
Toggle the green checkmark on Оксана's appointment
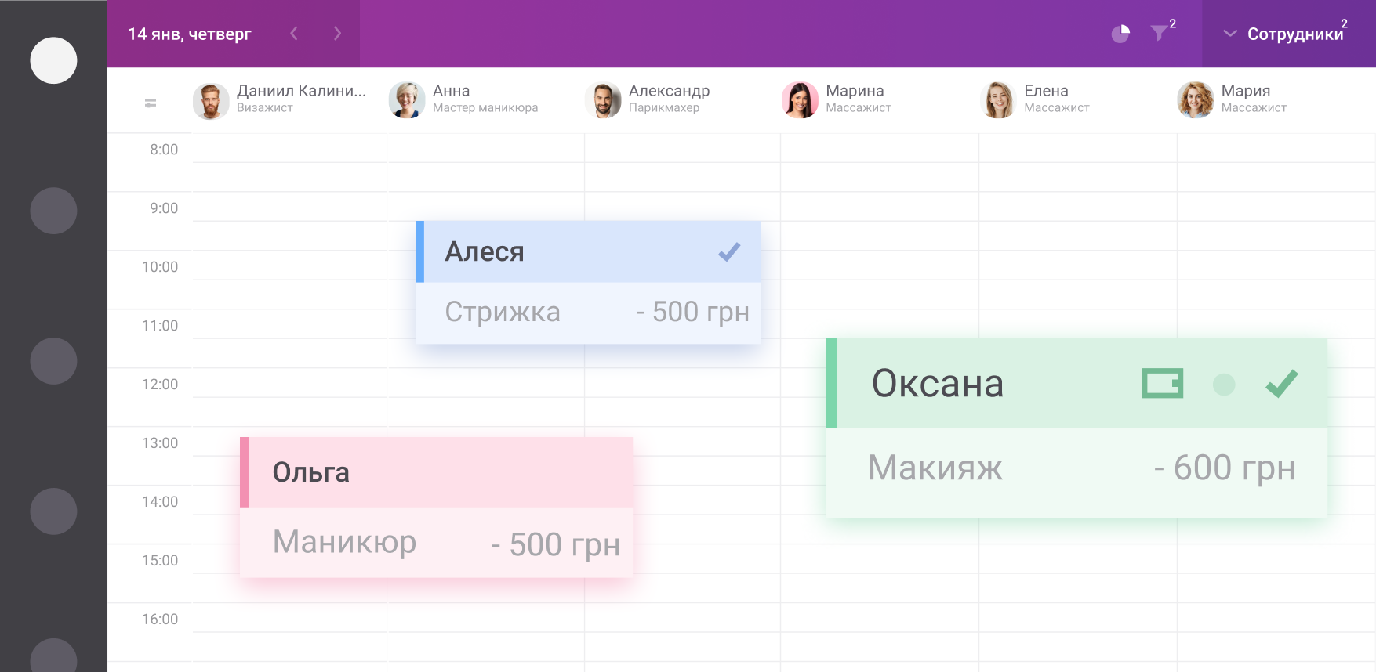click(x=1281, y=384)
